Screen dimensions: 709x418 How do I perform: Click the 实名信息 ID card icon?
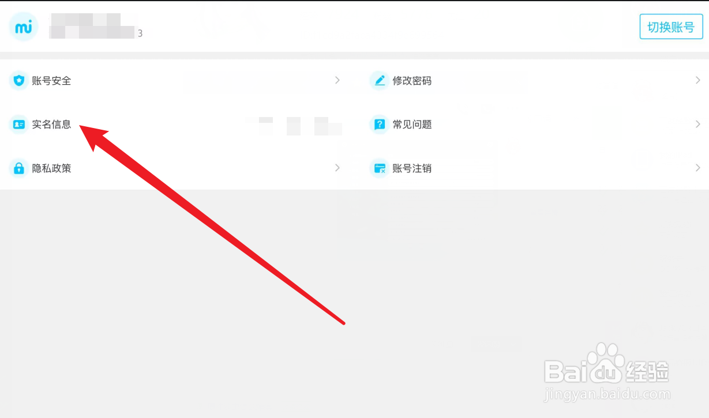click(x=19, y=125)
